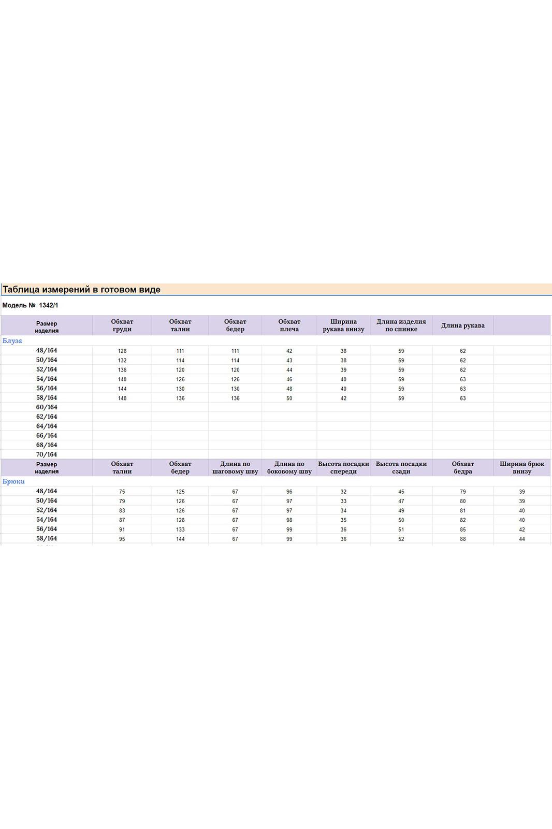The width and height of the screenshot is (552, 829).
Task: Select sleeve length '62' for blouse 52/164
Action: coord(463,370)
